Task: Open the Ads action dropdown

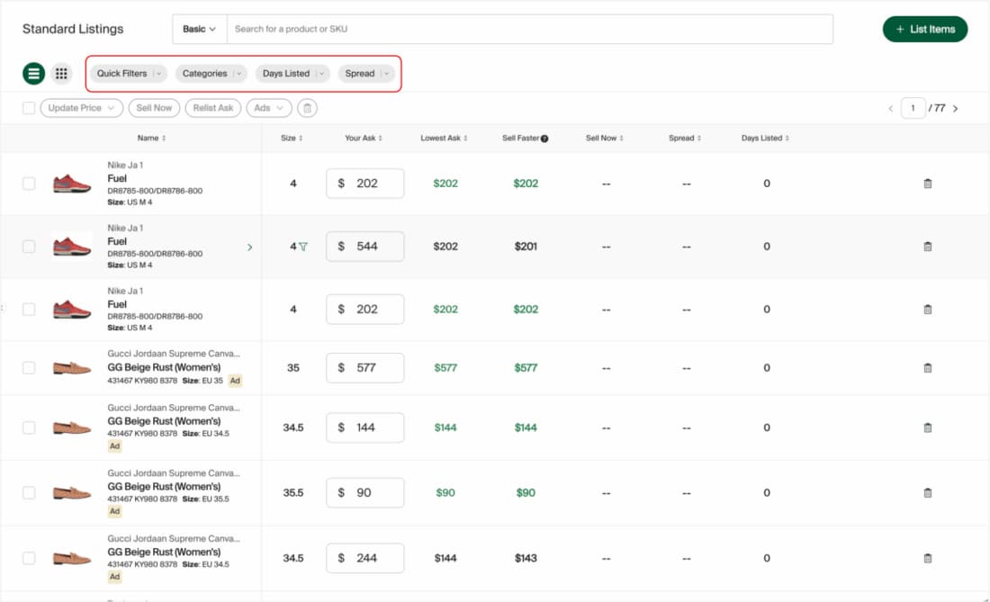Action: (268, 107)
